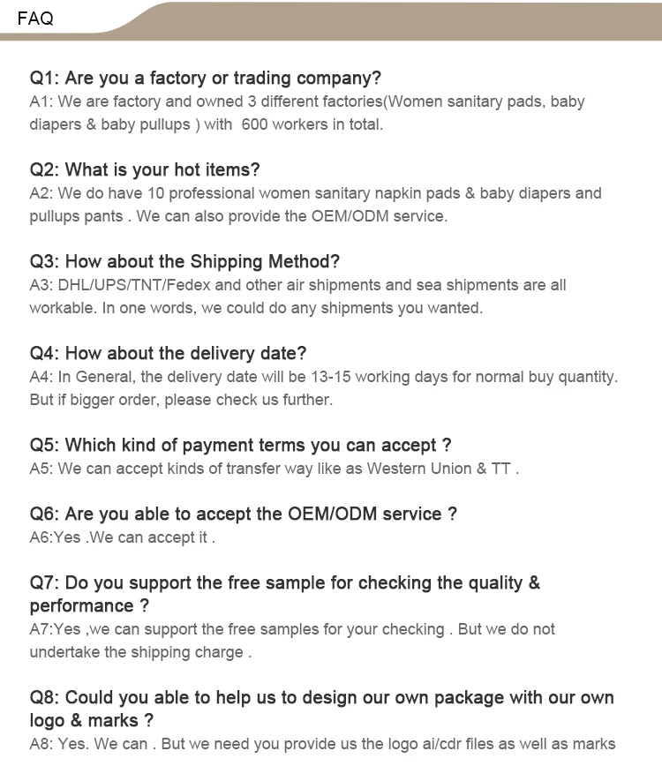Click the 'undertake the shipping charge' line
Image resolution: width=662 pixels, height=766 pixels.
(140, 652)
